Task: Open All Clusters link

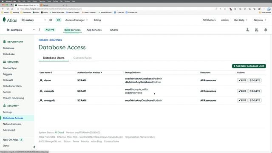Action: pyautogui.click(x=209, y=20)
